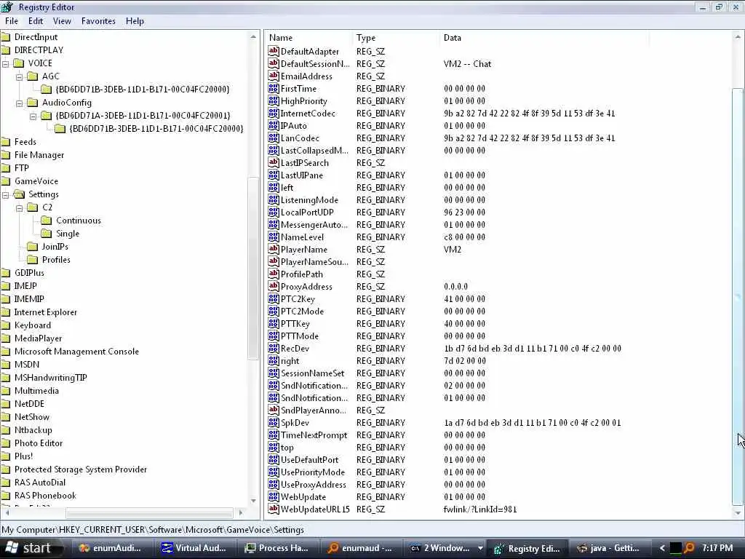Viewport: 745px width, 559px height.
Task: Click the DefaultAdapter string value icon
Action: (x=274, y=51)
